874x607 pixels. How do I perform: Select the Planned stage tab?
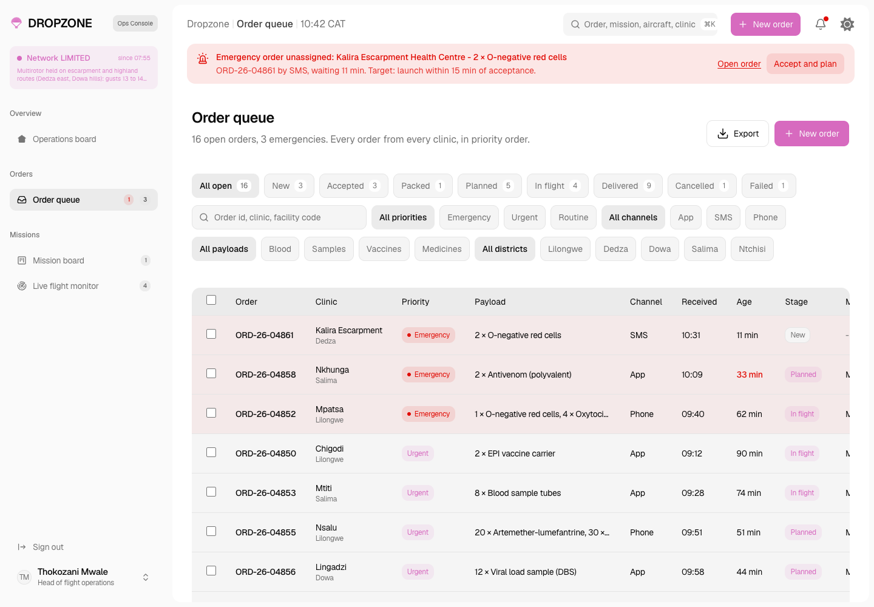click(x=490, y=186)
